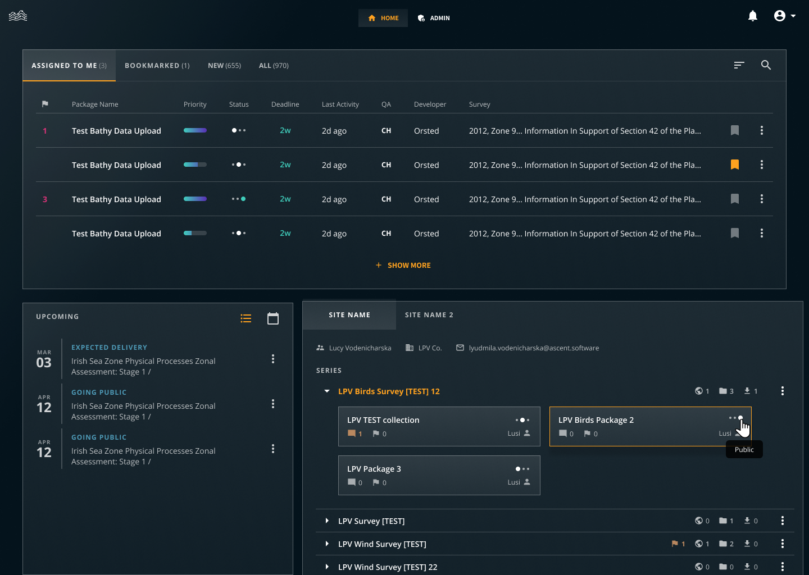809x575 pixels.
Task: Switch to Bookmarked tab
Action: pos(157,66)
